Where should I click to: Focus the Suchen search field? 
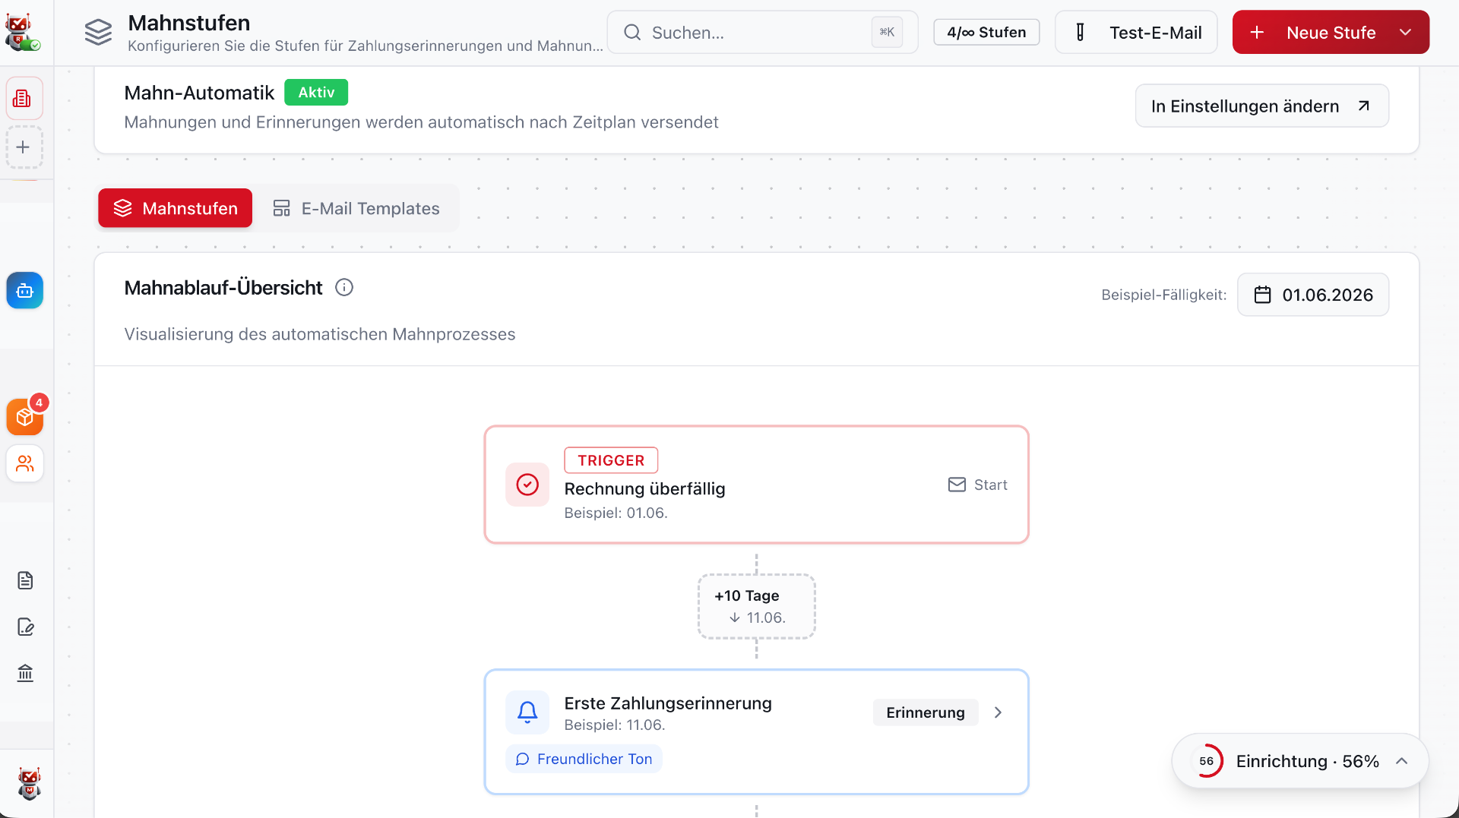[762, 33]
